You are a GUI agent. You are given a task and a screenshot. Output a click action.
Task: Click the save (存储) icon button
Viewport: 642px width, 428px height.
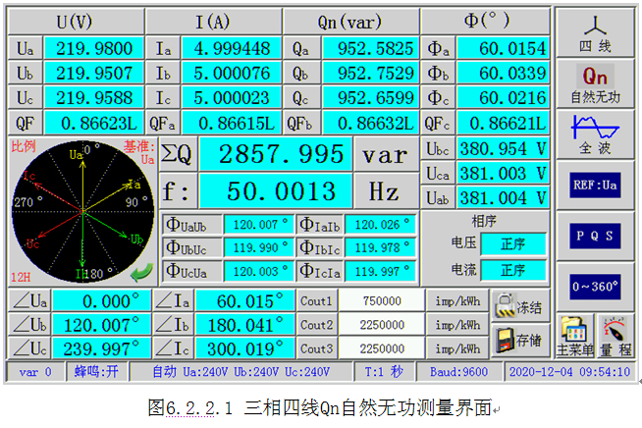pos(519,340)
